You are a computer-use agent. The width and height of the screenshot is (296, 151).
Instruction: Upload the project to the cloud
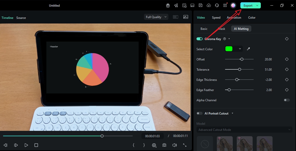(209, 5)
